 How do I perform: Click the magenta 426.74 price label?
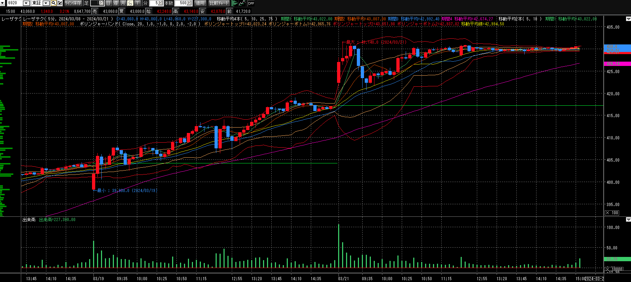point(617,64)
